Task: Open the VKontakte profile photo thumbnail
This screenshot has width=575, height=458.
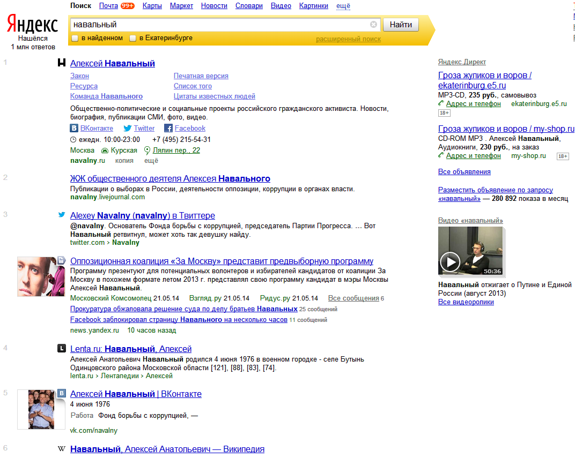Action: click(41, 409)
